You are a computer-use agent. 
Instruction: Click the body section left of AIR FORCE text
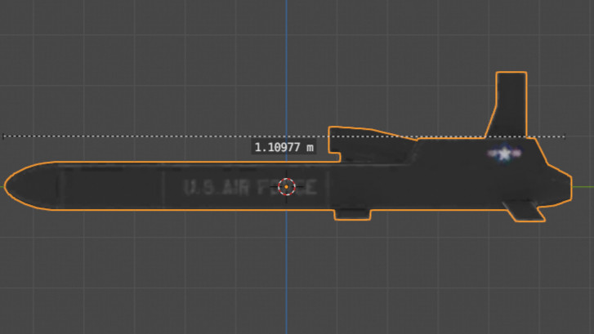click(112, 186)
